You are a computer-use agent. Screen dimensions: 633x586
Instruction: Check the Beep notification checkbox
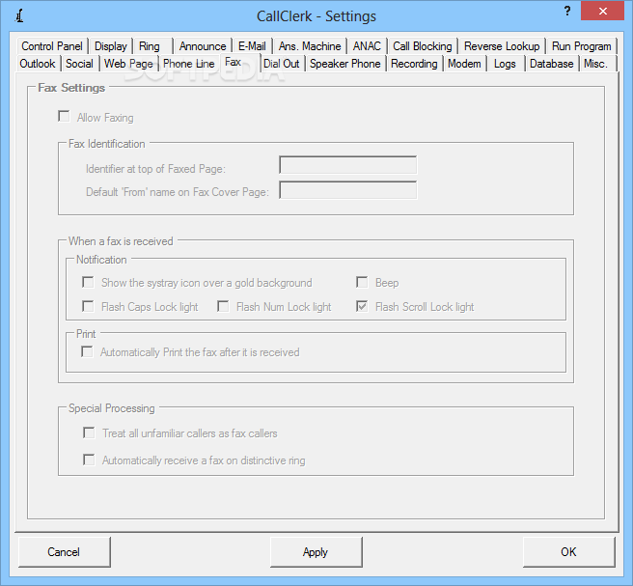tap(362, 282)
